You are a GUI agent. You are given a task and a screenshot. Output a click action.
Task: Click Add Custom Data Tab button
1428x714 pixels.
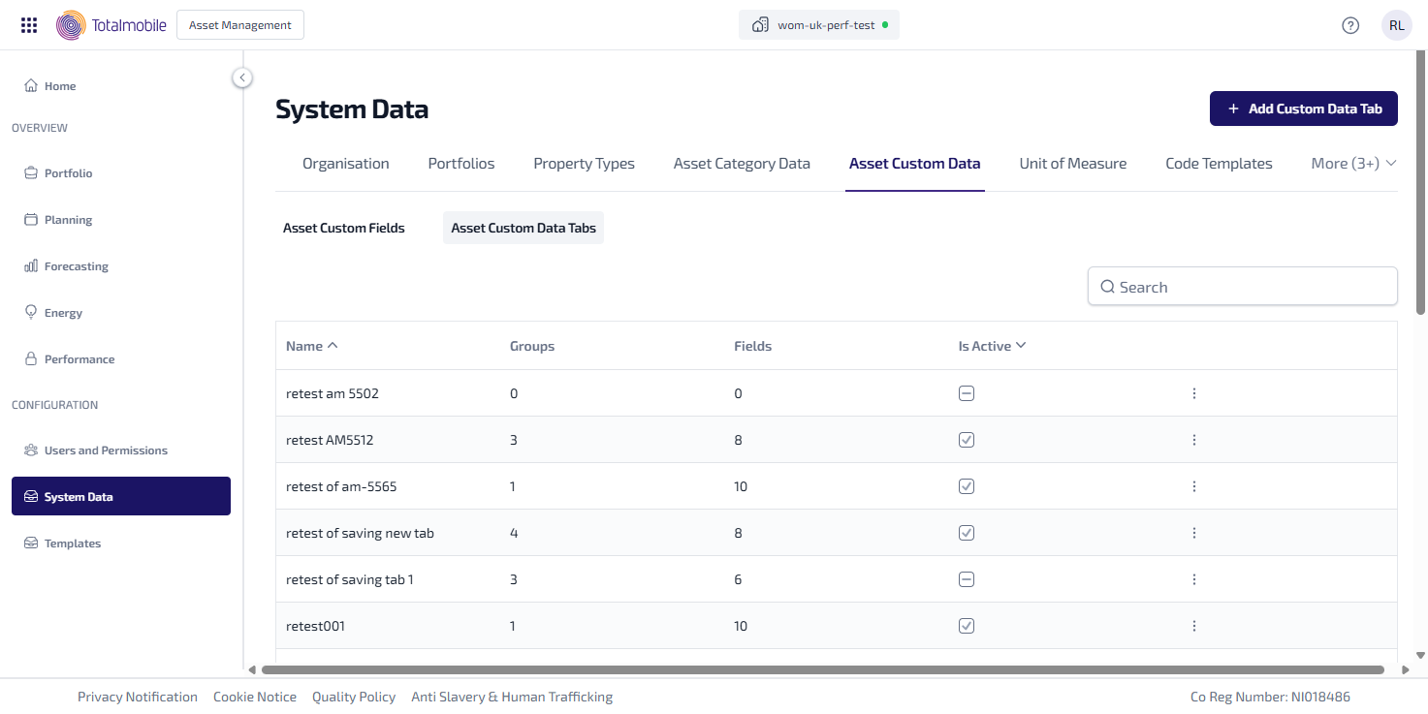(x=1303, y=109)
